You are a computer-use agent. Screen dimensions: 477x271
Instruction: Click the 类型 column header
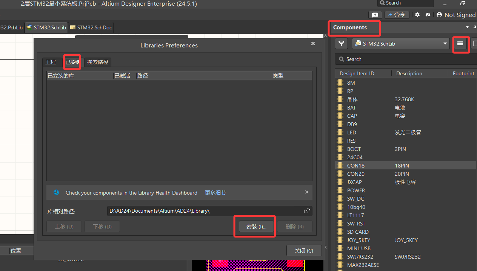point(292,76)
